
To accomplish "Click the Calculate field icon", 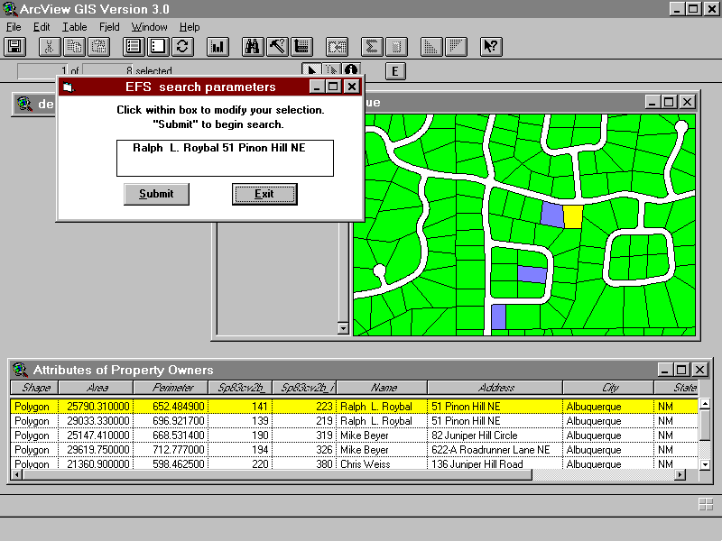I will click(x=396, y=47).
